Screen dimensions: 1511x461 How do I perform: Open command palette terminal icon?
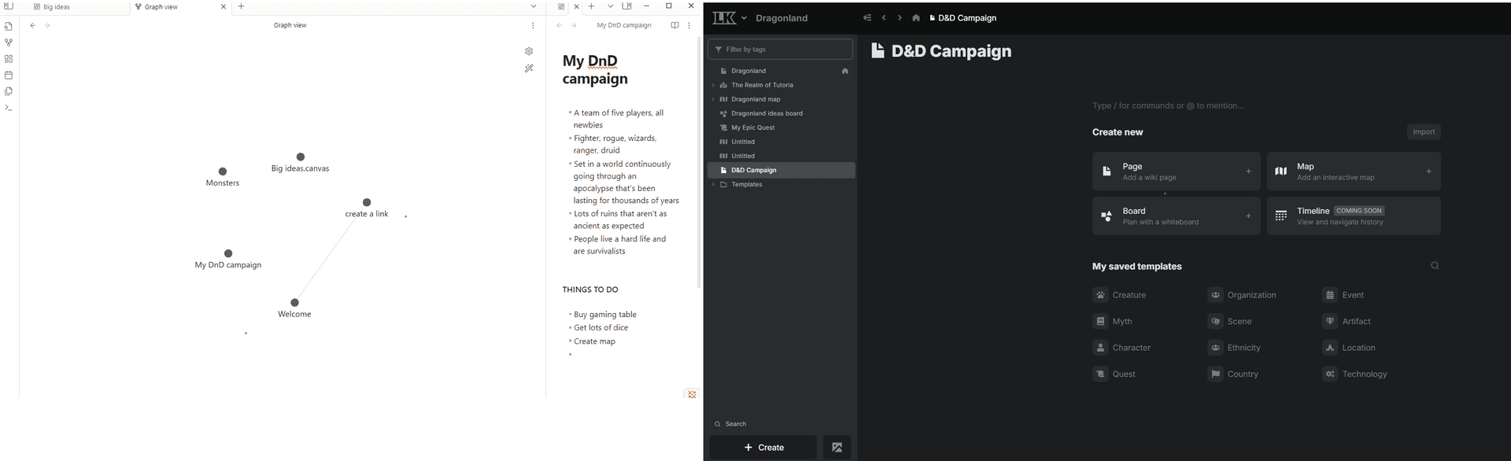[x=9, y=108]
